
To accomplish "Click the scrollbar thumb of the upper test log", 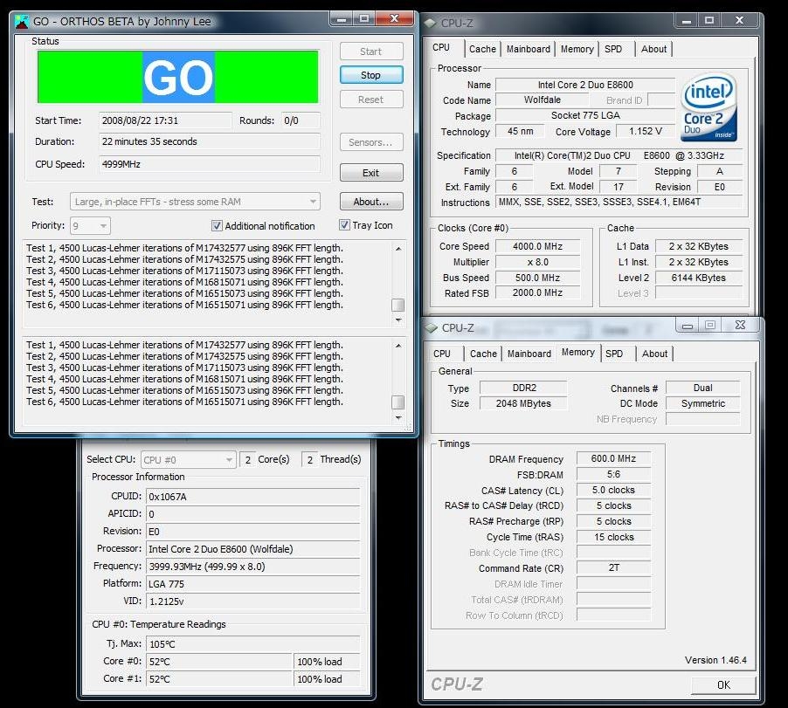I will 397,305.
